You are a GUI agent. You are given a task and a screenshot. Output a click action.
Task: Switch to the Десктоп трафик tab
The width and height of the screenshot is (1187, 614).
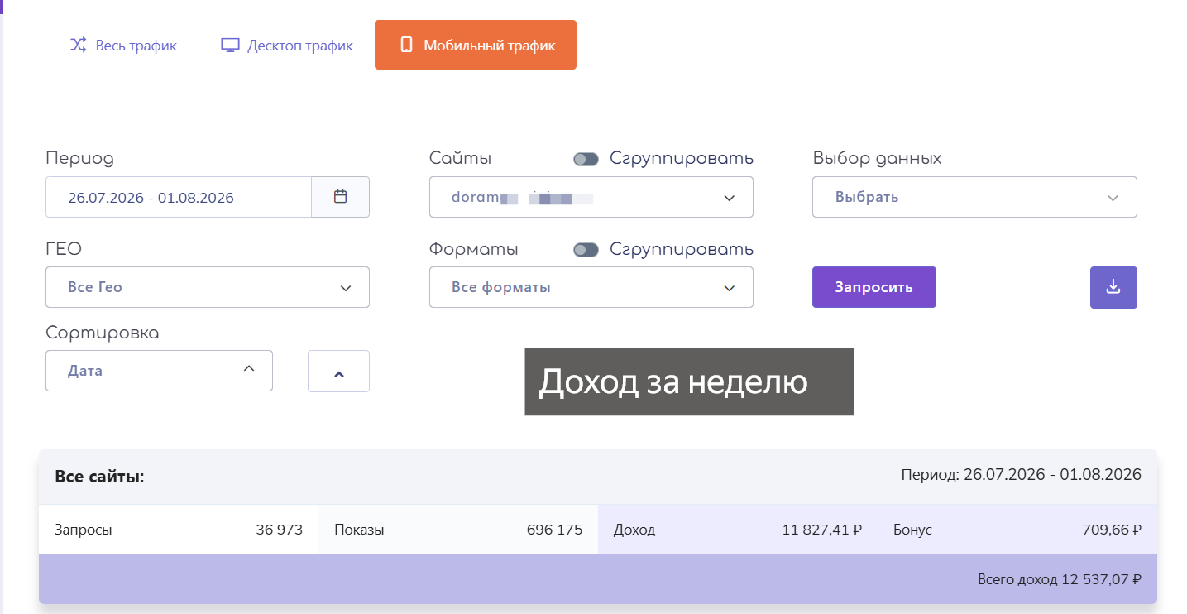(287, 45)
